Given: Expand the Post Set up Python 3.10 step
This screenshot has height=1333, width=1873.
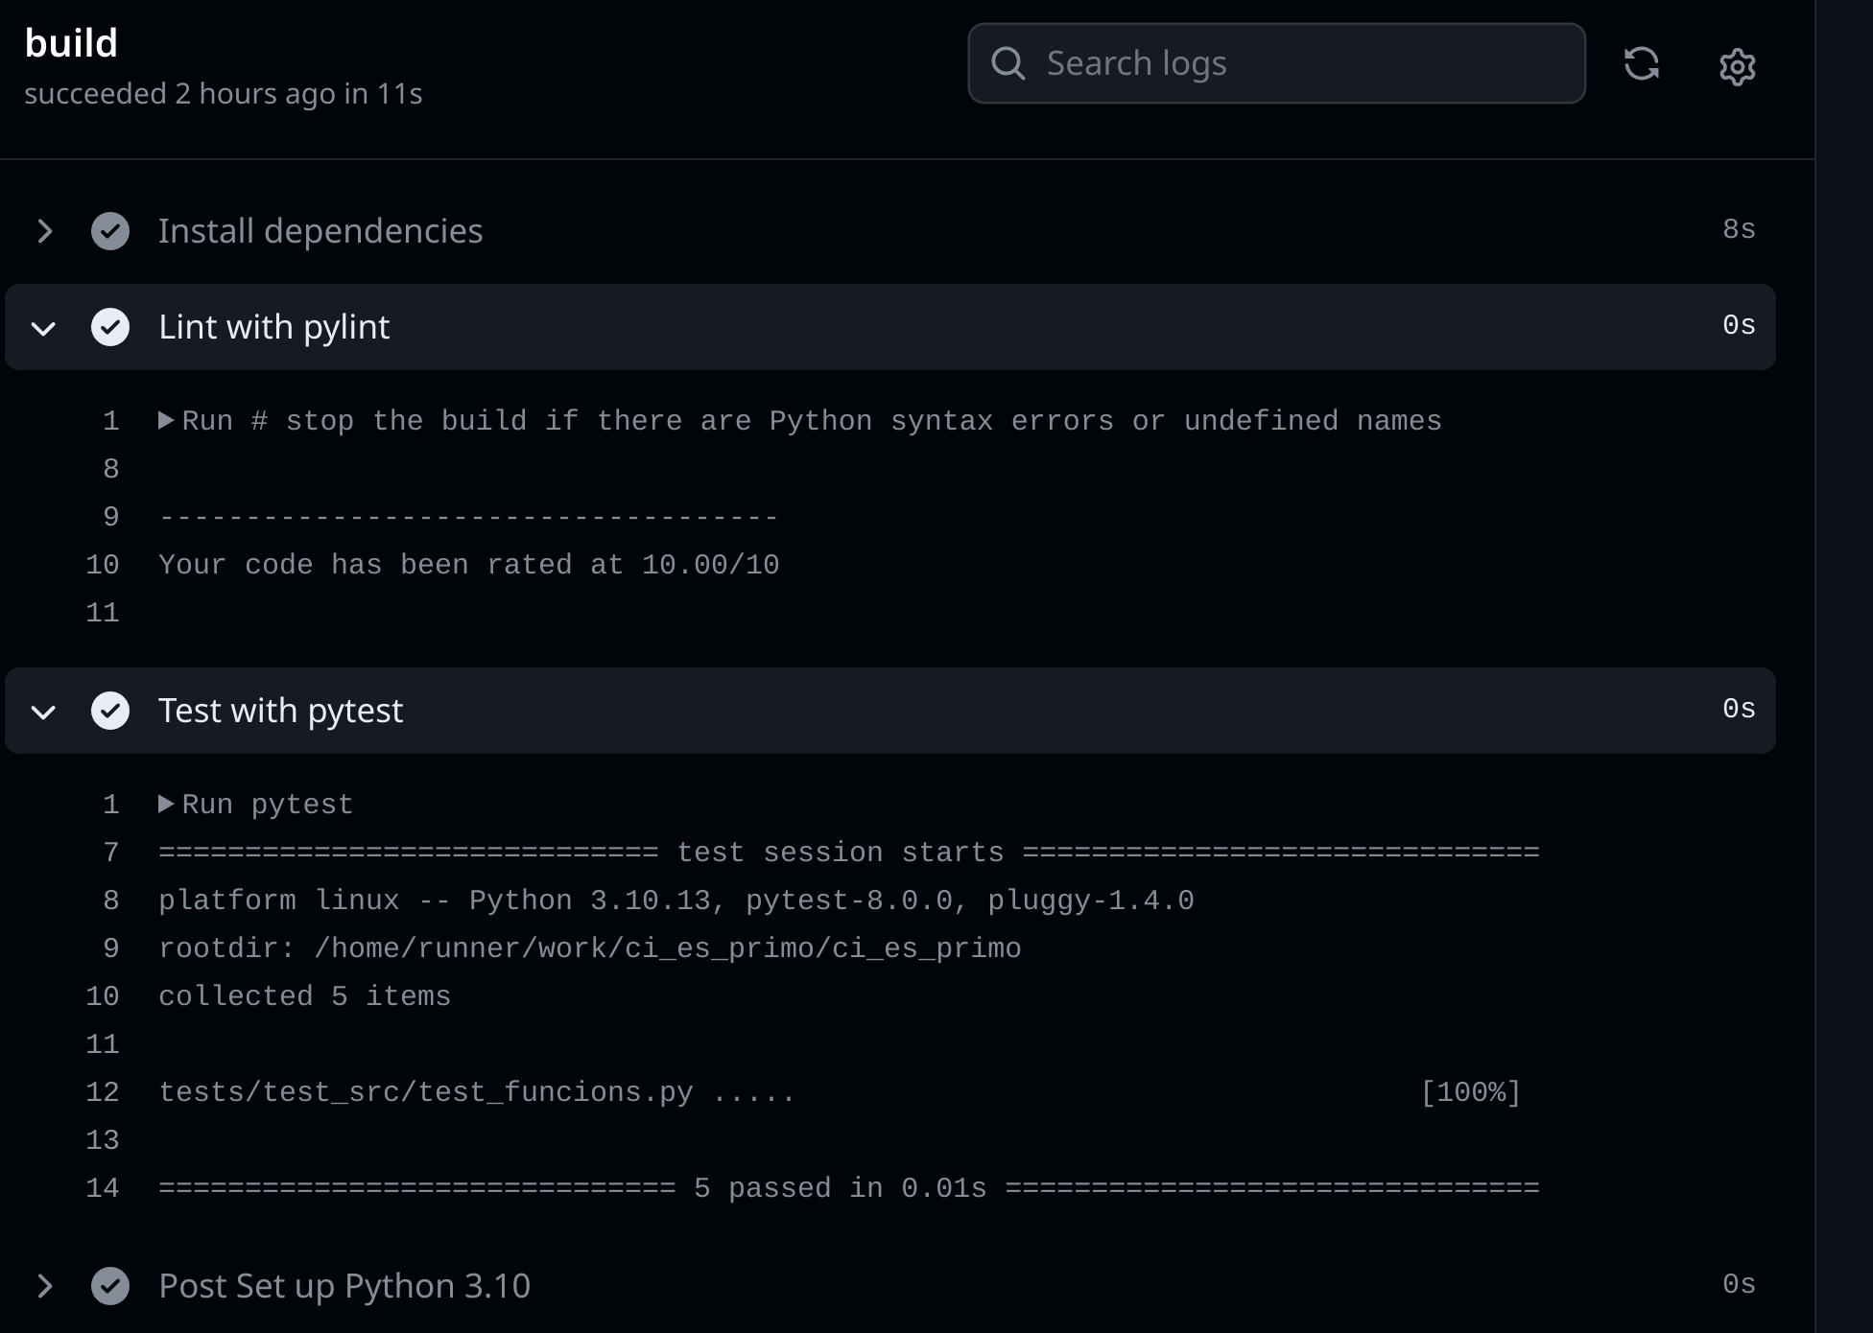Looking at the screenshot, I should (x=44, y=1286).
